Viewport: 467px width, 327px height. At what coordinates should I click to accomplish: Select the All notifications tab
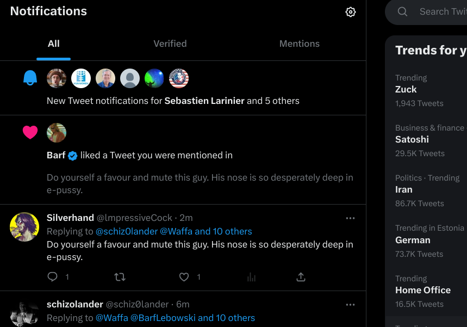[53, 44]
